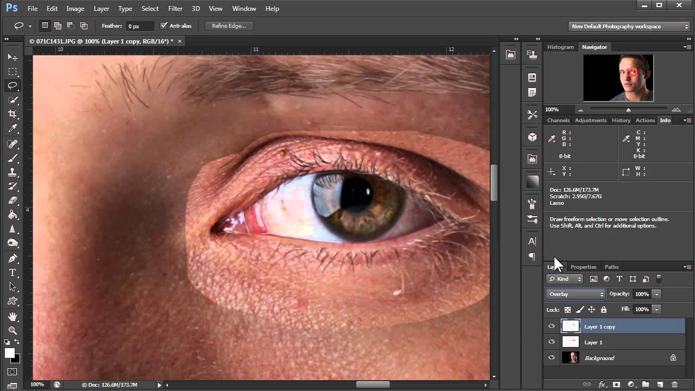Image resolution: width=695 pixels, height=391 pixels.
Task: Choose Add to selection mode
Action: click(58, 26)
